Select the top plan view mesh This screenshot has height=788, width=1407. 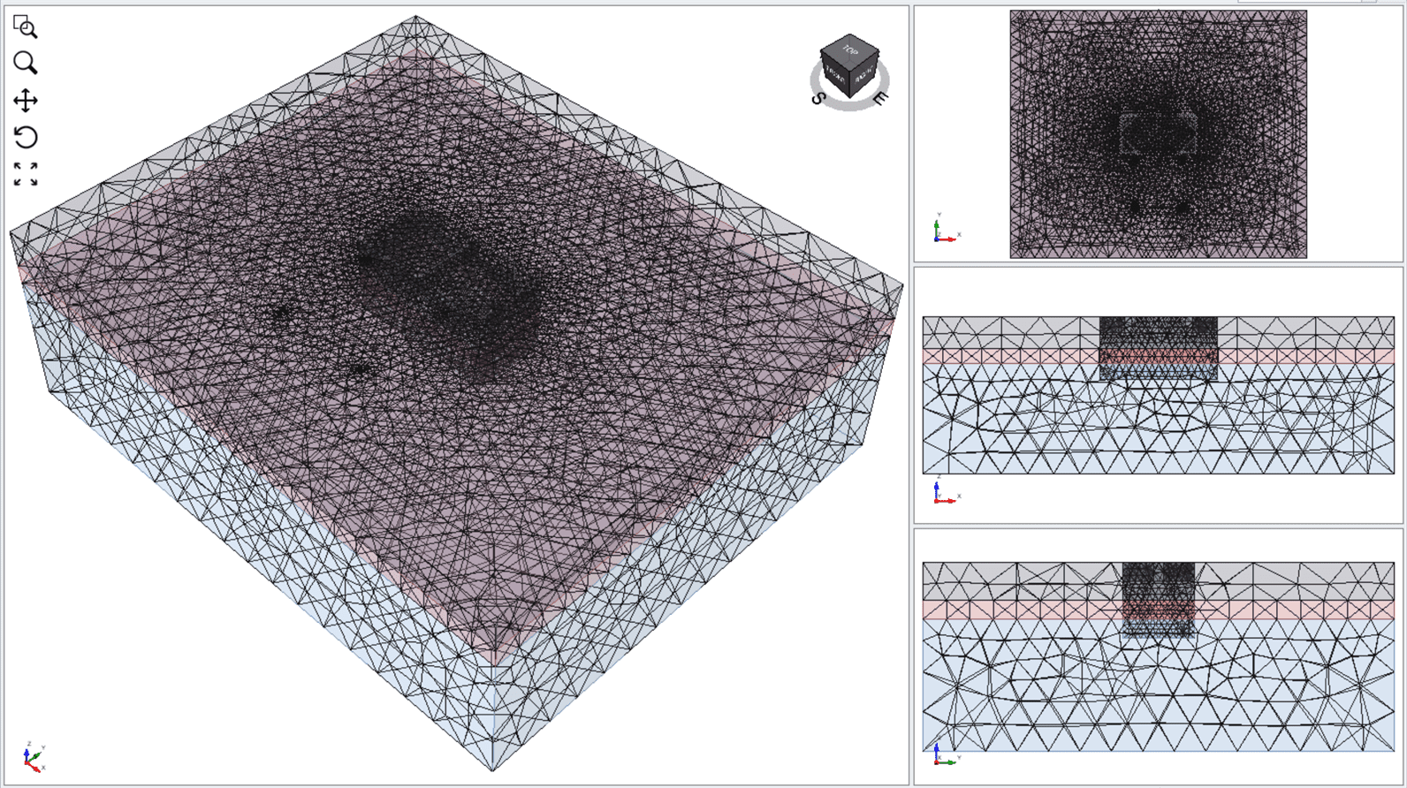pos(1158,134)
